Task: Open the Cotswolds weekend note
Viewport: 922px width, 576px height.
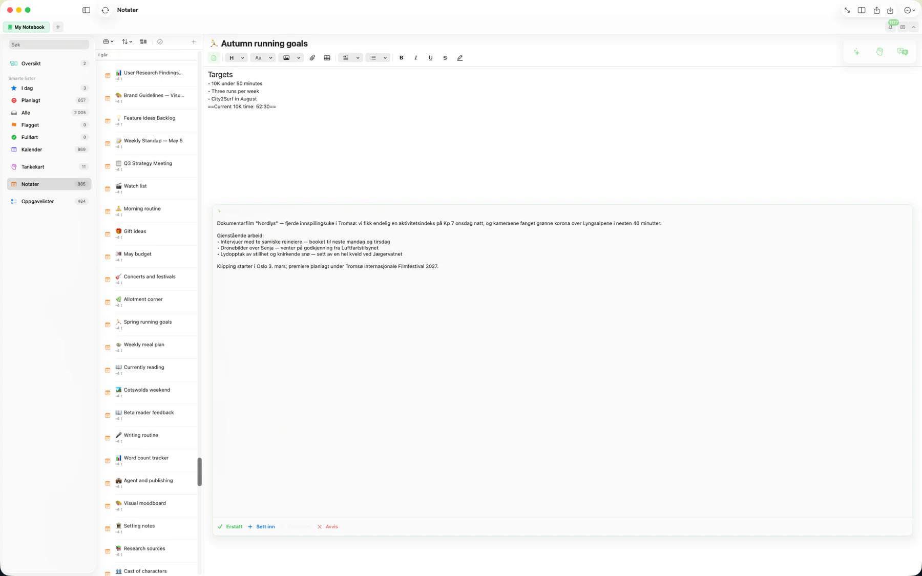Action: pos(149,392)
